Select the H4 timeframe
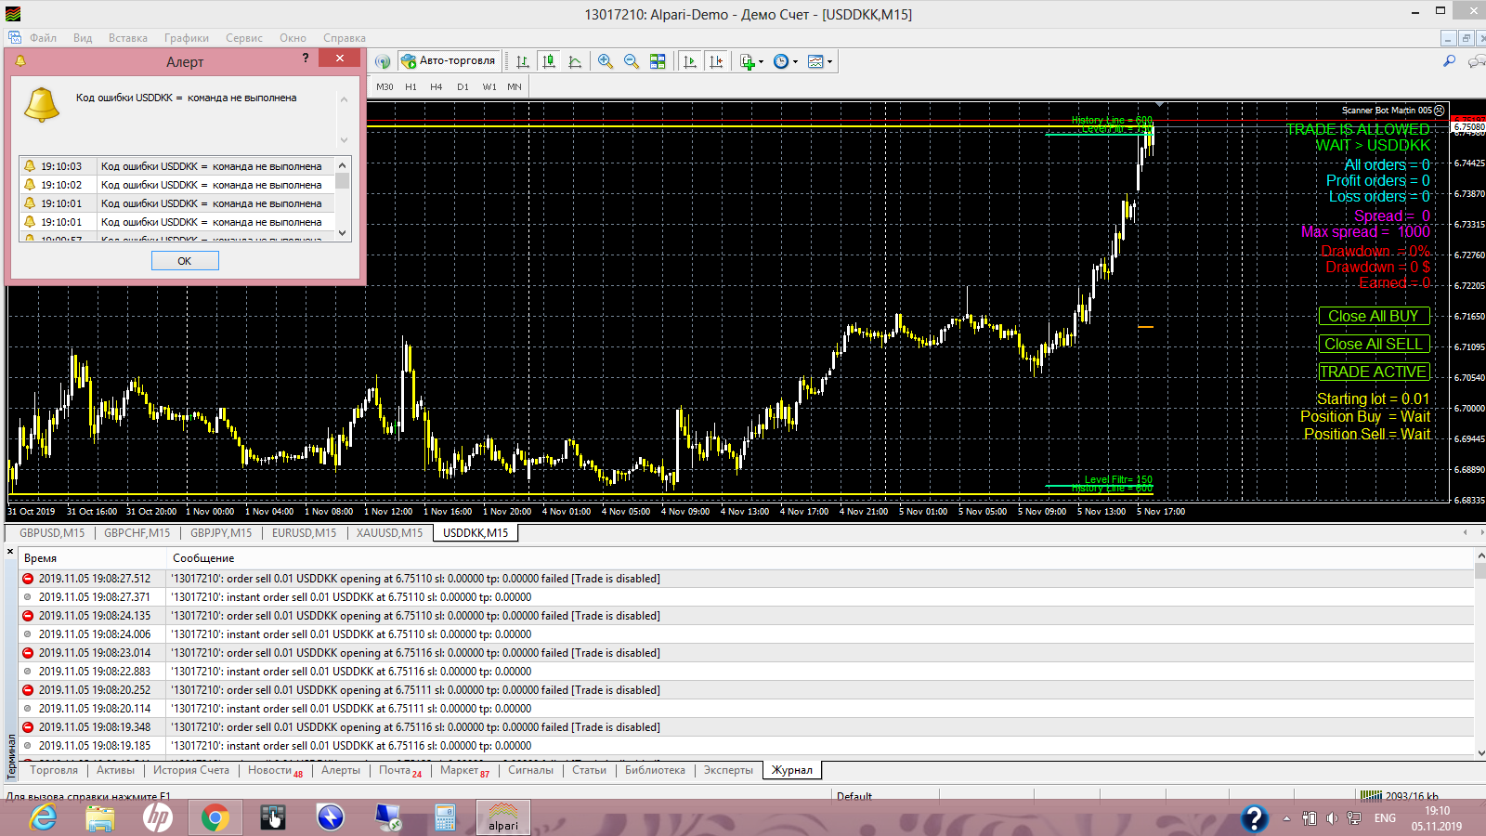The width and height of the screenshot is (1486, 836). 437,86
